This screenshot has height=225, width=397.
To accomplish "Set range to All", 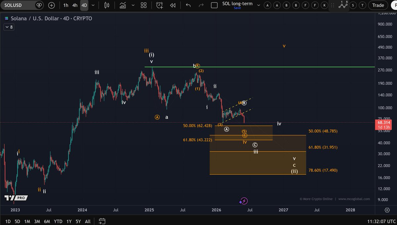I will (88, 221).
